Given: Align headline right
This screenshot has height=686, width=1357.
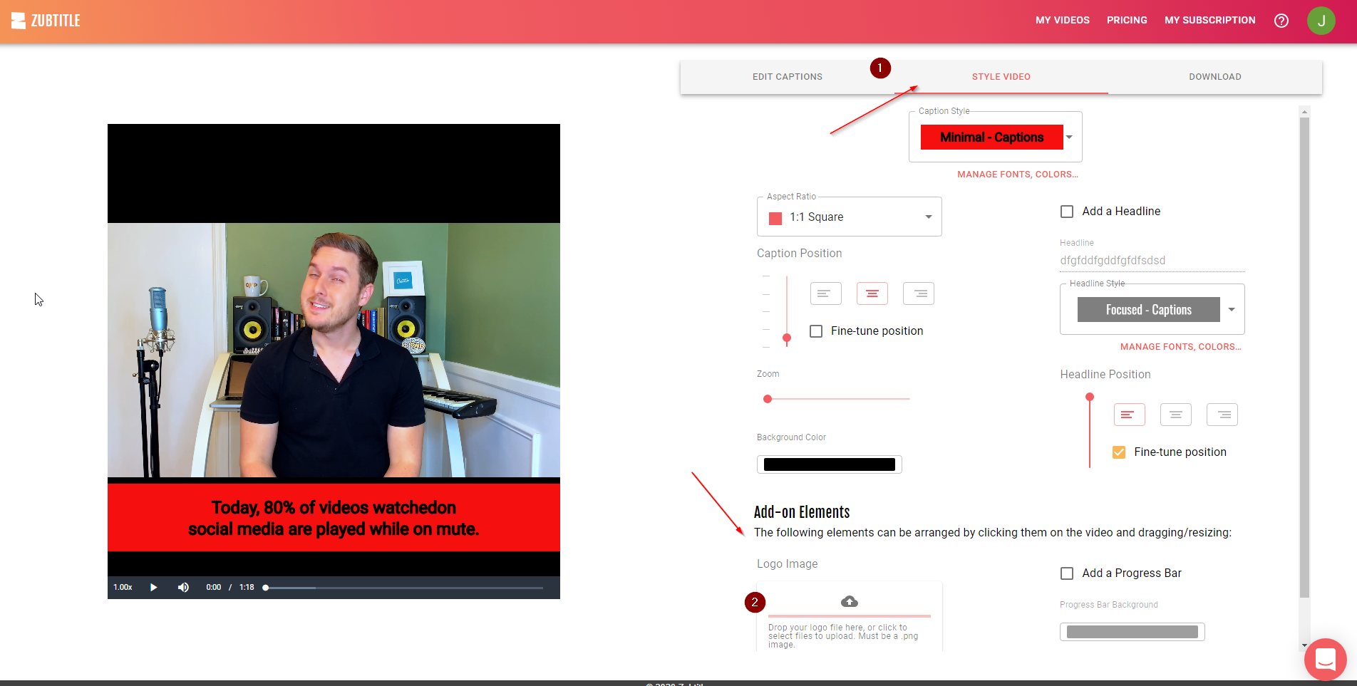Looking at the screenshot, I should (1222, 415).
